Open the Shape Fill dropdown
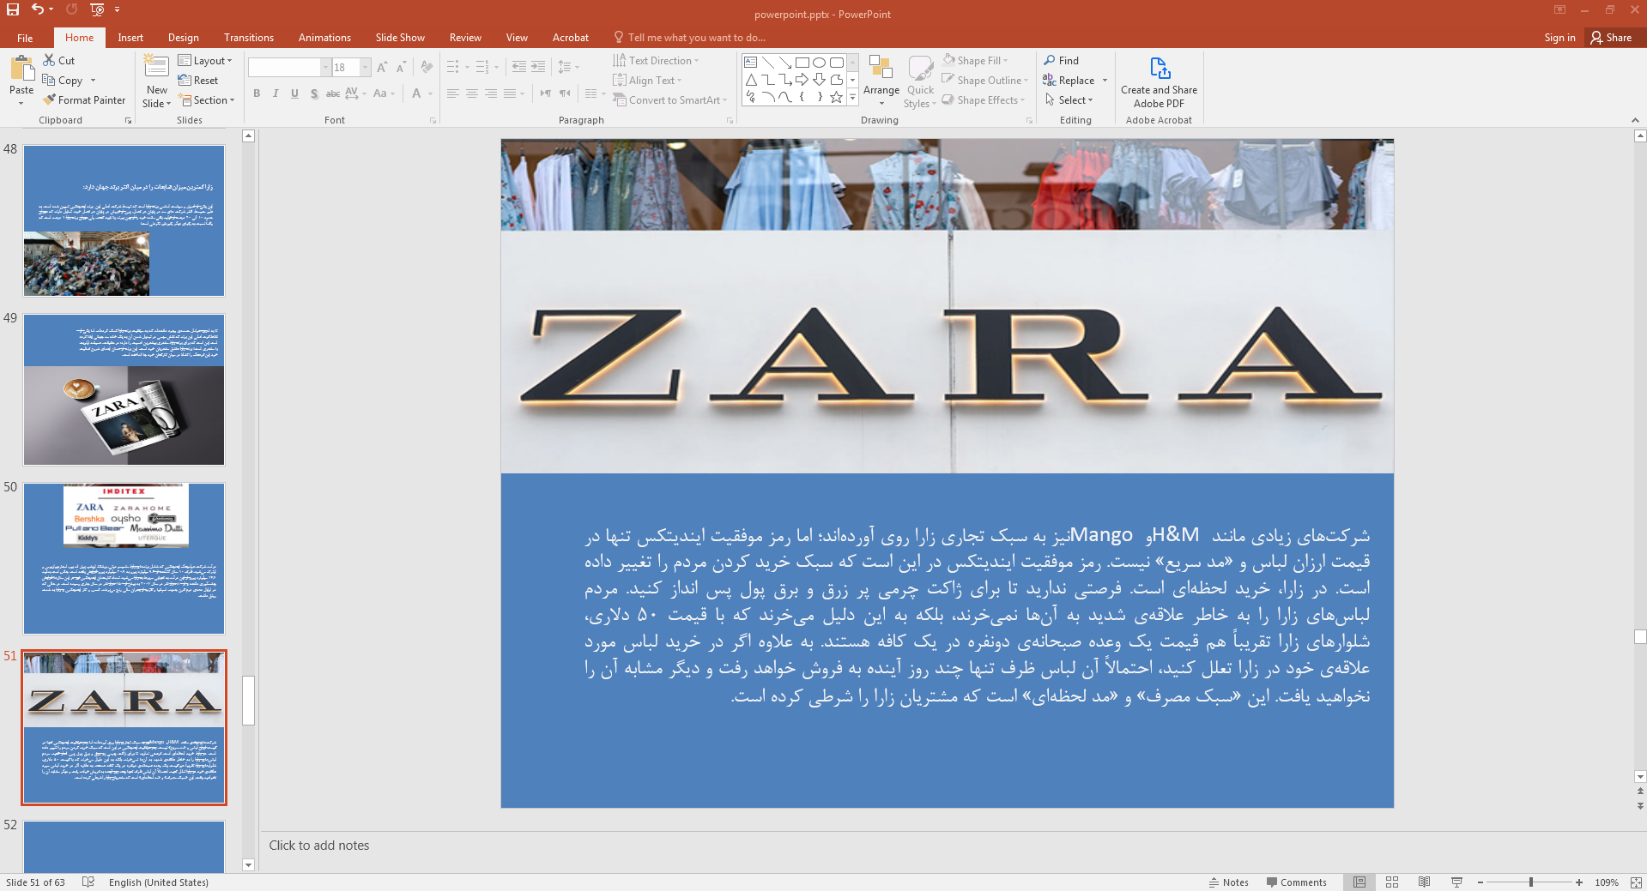 coord(975,60)
